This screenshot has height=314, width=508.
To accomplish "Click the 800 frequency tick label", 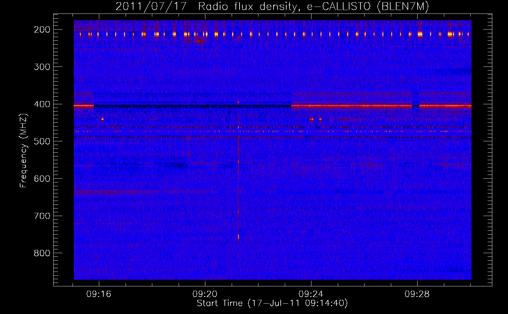I will (42, 253).
